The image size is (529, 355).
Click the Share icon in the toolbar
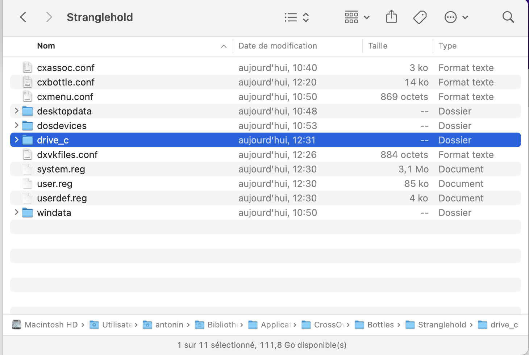(392, 17)
